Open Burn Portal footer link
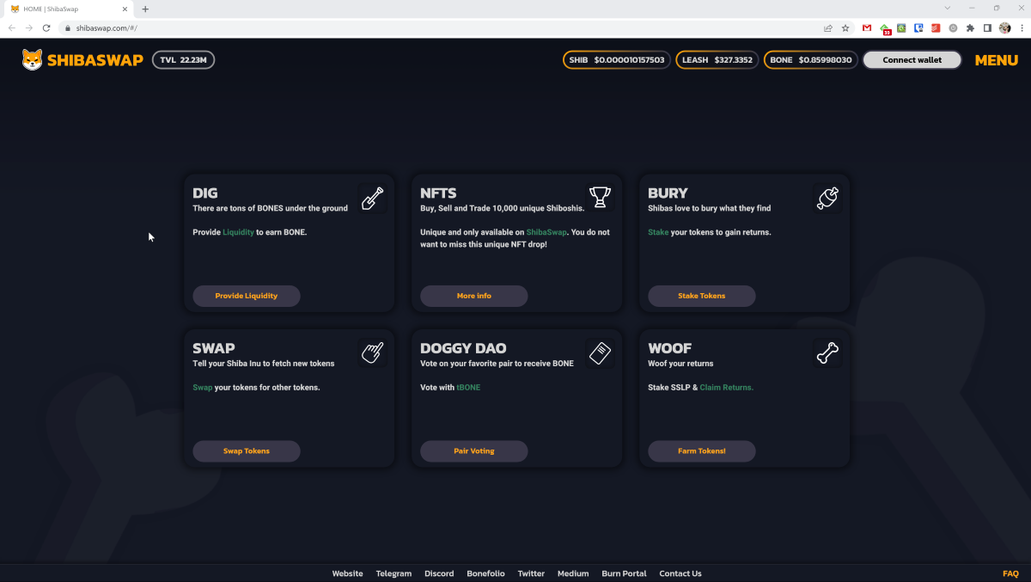 (x=624, y=573)
